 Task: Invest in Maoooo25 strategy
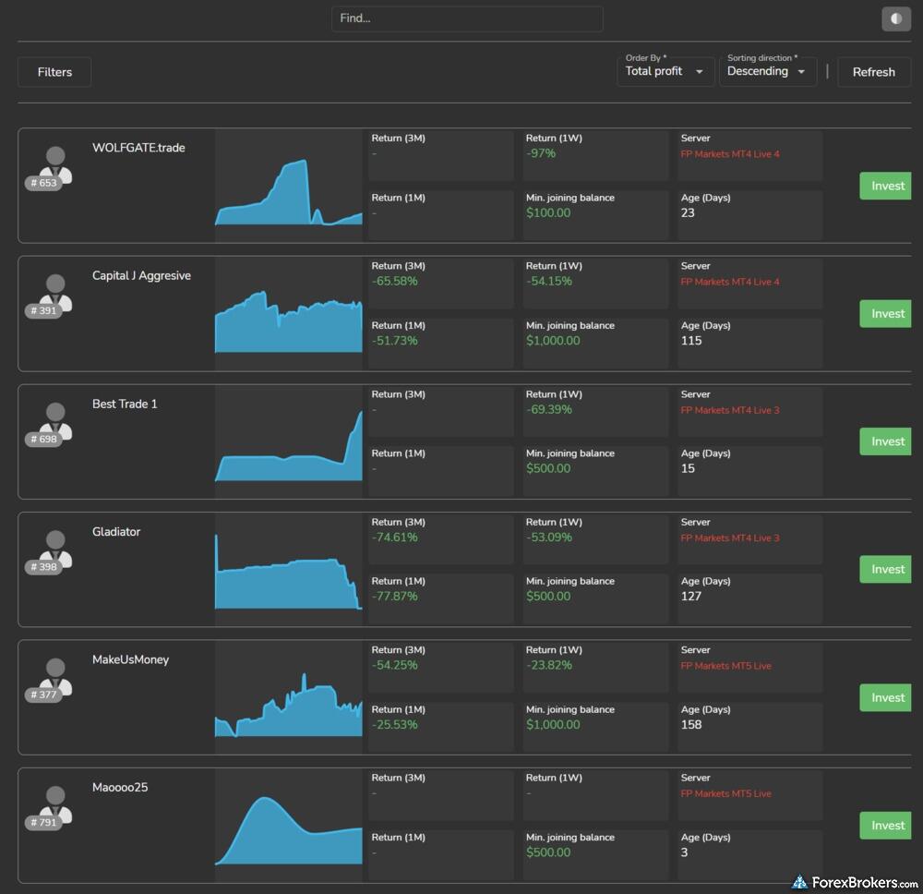[x=886, y=826]
